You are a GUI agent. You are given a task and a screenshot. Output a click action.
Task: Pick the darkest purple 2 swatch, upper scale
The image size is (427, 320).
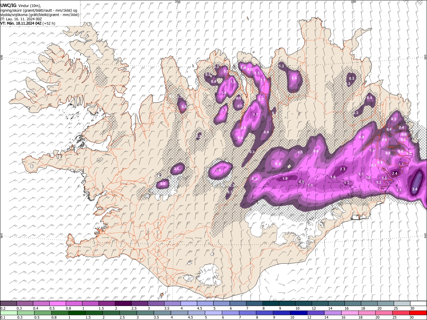point(123,303)
